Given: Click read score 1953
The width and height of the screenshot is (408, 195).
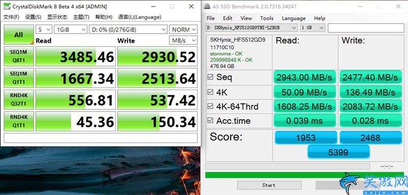Looking at the screenshot, I should tap(305, 137).
